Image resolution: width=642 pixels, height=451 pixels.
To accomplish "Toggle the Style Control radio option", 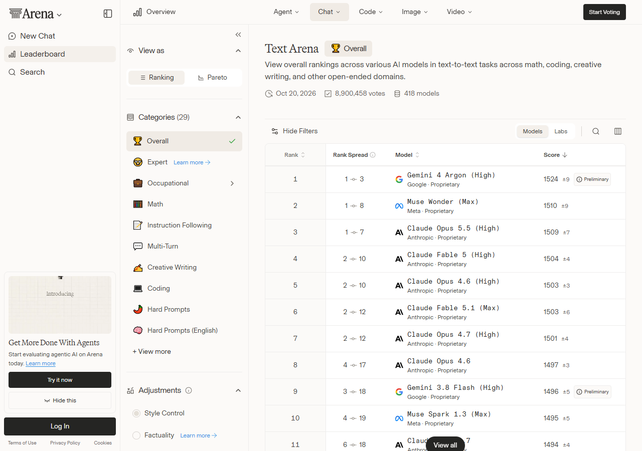I will pos(136,413).
